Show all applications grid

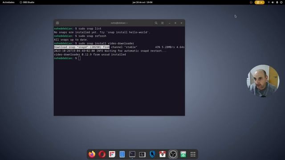point(193,154)
